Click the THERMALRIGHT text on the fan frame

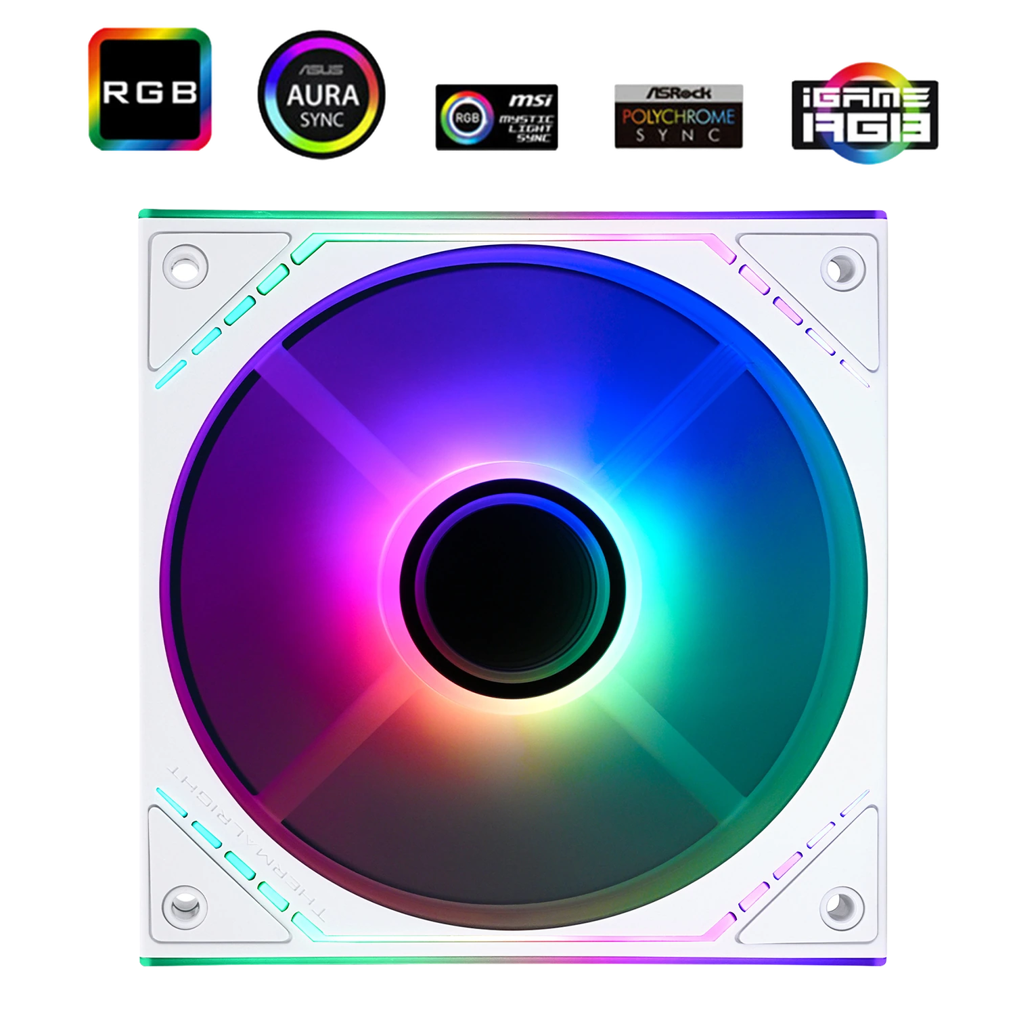[x=248, y=843]
